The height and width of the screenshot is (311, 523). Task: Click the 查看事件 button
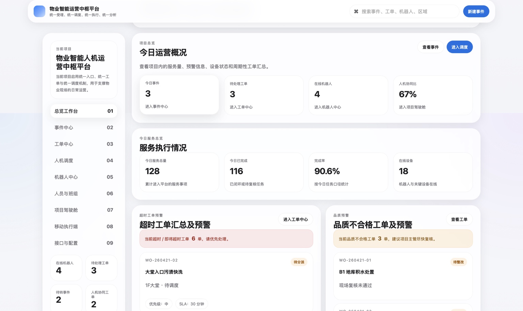[430, 47]
